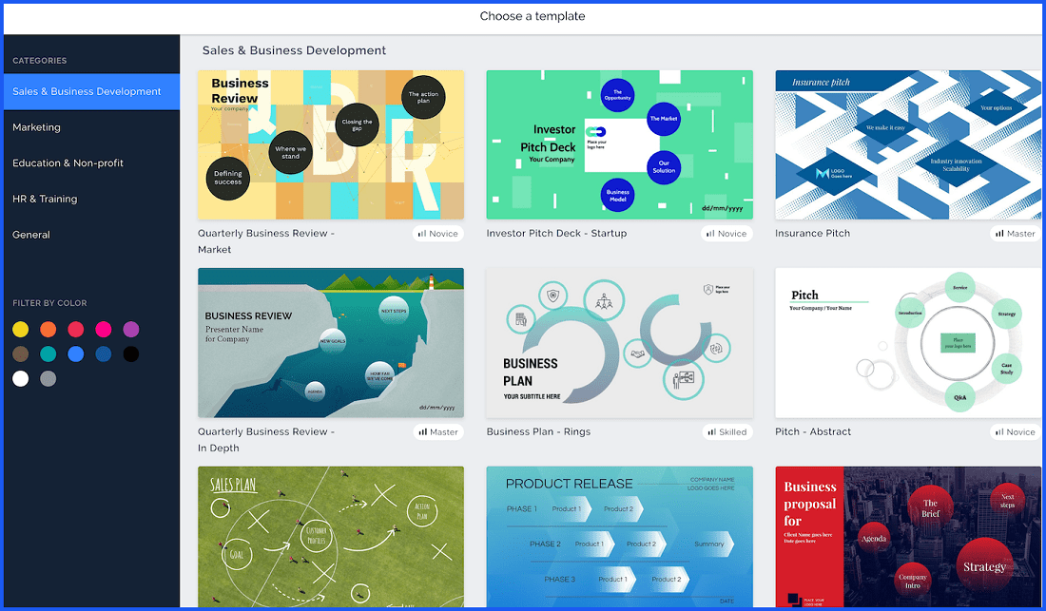Open the Pitch - Abstract template
Screen dimensions: 1046x611
907,343
